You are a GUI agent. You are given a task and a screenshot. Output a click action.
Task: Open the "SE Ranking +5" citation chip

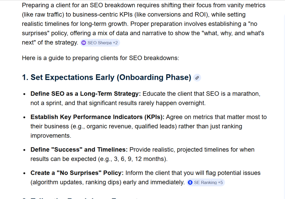pyautogui.click(x=206, y=183)
